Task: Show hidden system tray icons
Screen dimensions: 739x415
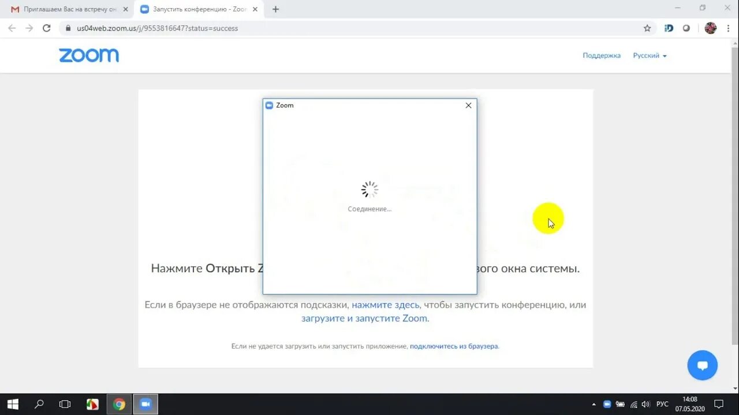Action: (x=594, y=404)
